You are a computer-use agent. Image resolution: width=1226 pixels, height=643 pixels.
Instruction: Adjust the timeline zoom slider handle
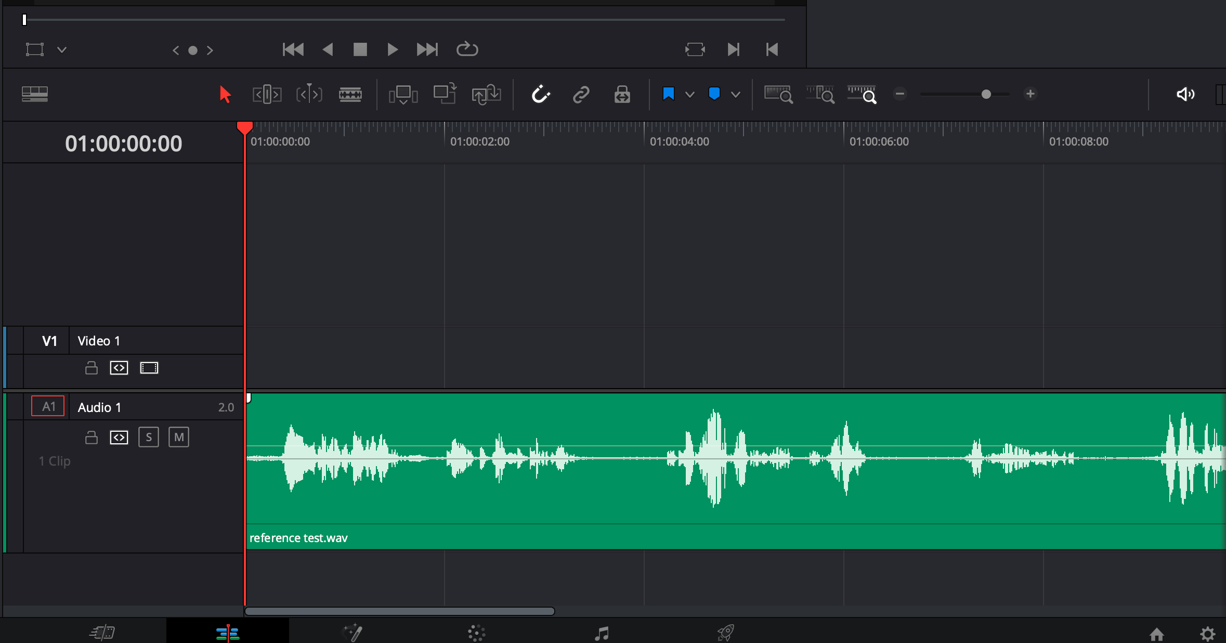click(x=986, y=94)
